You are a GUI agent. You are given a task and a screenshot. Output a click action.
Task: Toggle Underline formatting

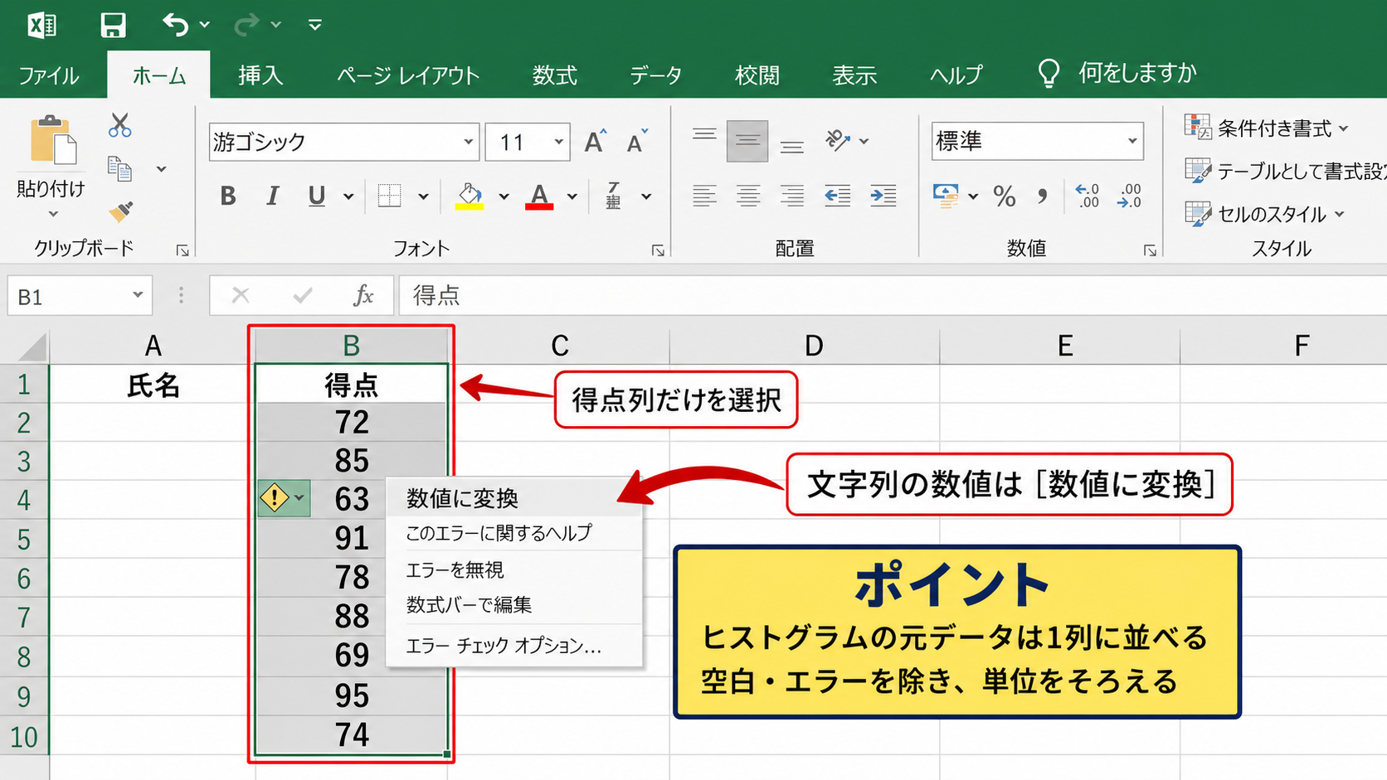(316, 196)
